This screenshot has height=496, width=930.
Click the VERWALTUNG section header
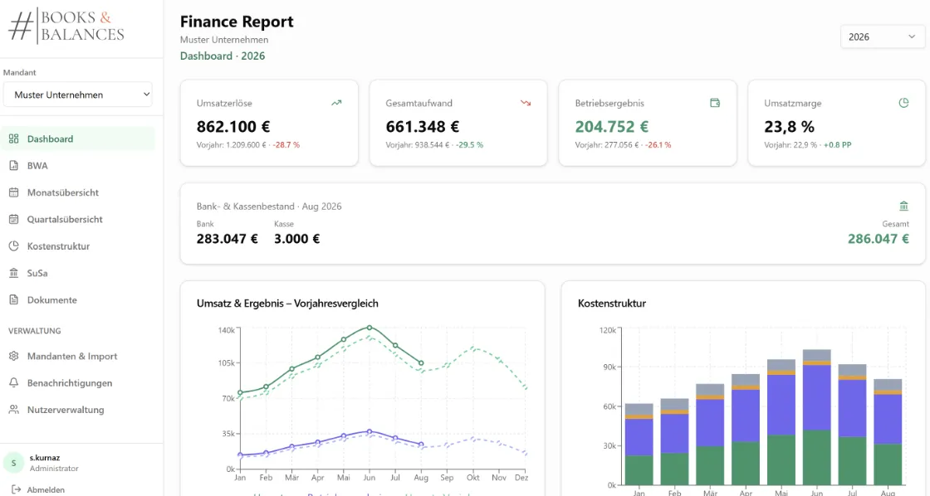pyautogui.click(x=34, y=331)
